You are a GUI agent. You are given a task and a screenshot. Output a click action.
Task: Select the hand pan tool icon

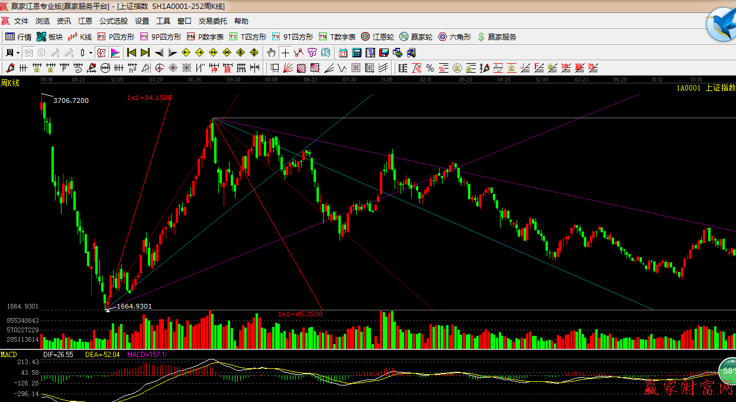point(272,53)
